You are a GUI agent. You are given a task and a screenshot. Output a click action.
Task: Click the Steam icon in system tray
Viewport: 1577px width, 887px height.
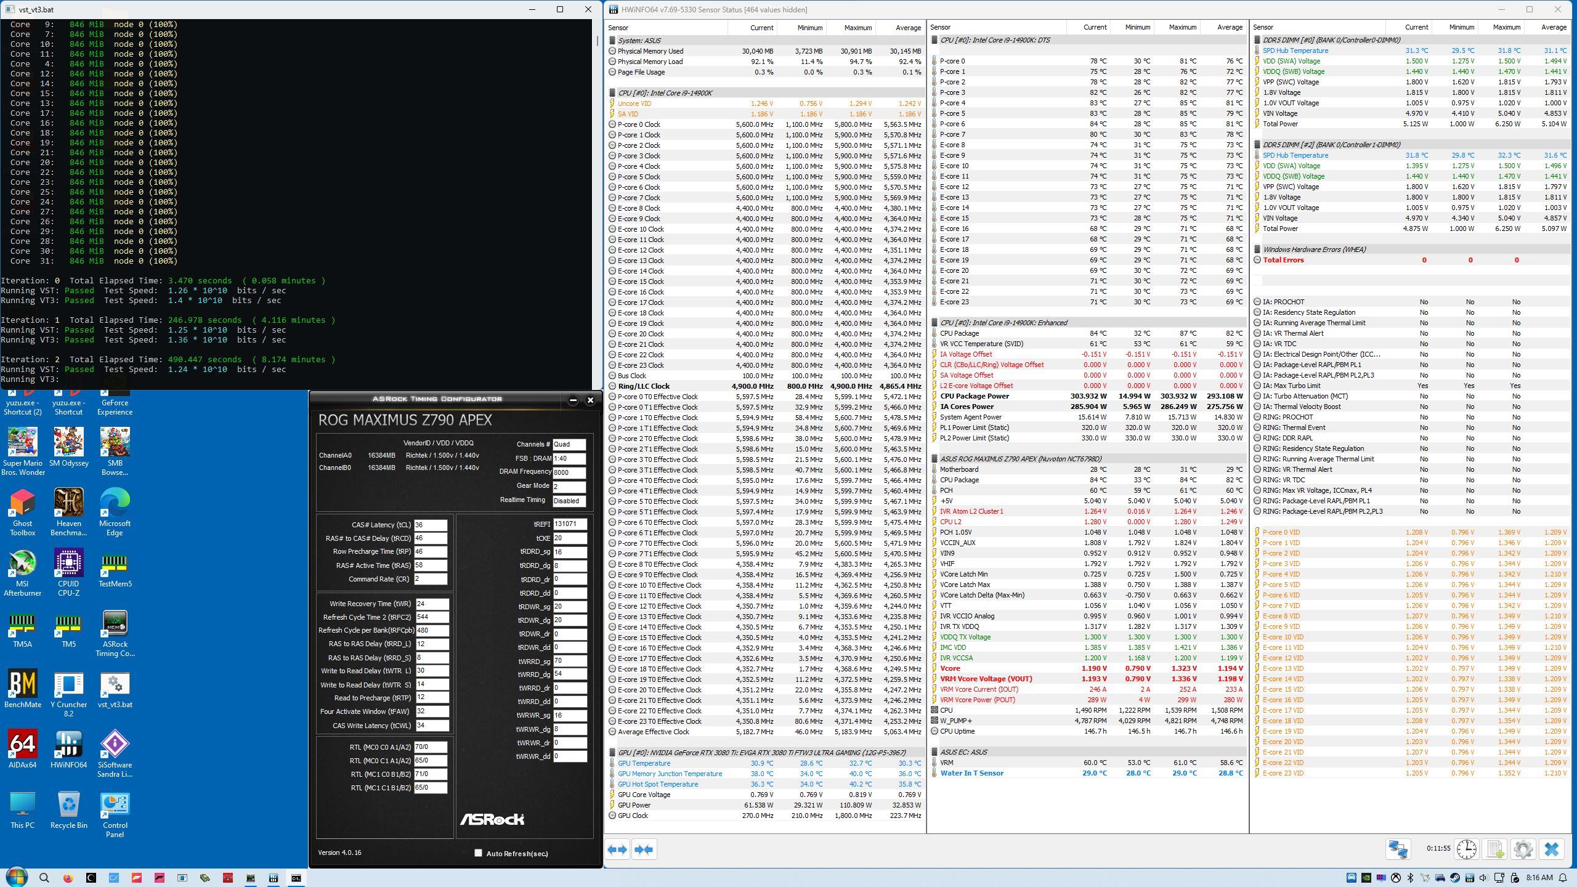[x=1455, y=878]
